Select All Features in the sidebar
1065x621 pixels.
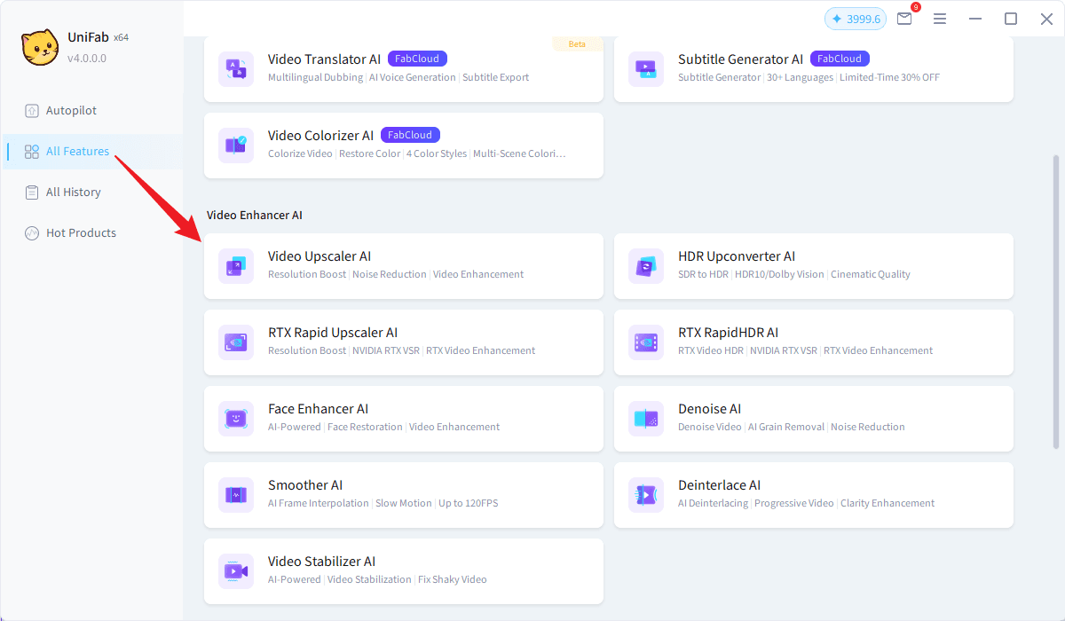[77, 152]
